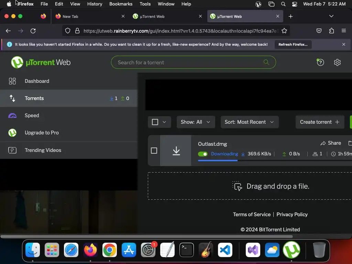352x264 pixels.
Task: Close the New Tab browser tab
Action: click(x=123, y=16)
